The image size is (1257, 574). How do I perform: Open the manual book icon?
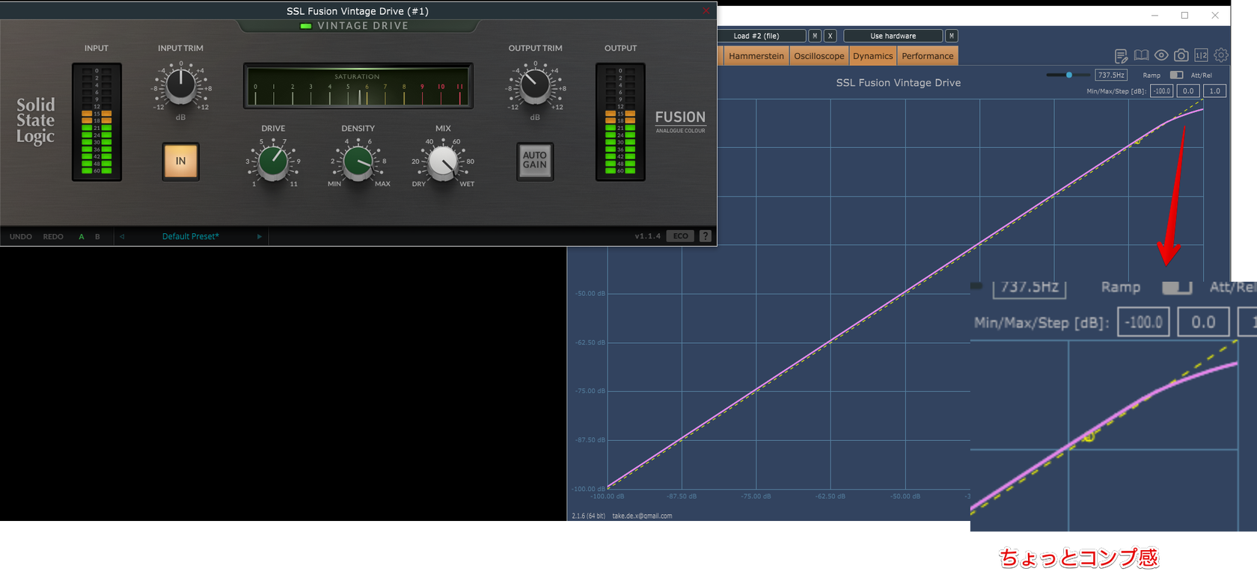[x=1141, y=55]
